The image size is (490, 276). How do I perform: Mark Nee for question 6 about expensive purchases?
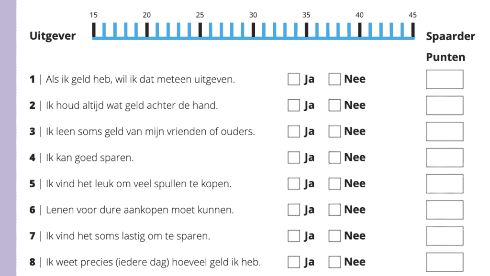click(x=334, y=210)
